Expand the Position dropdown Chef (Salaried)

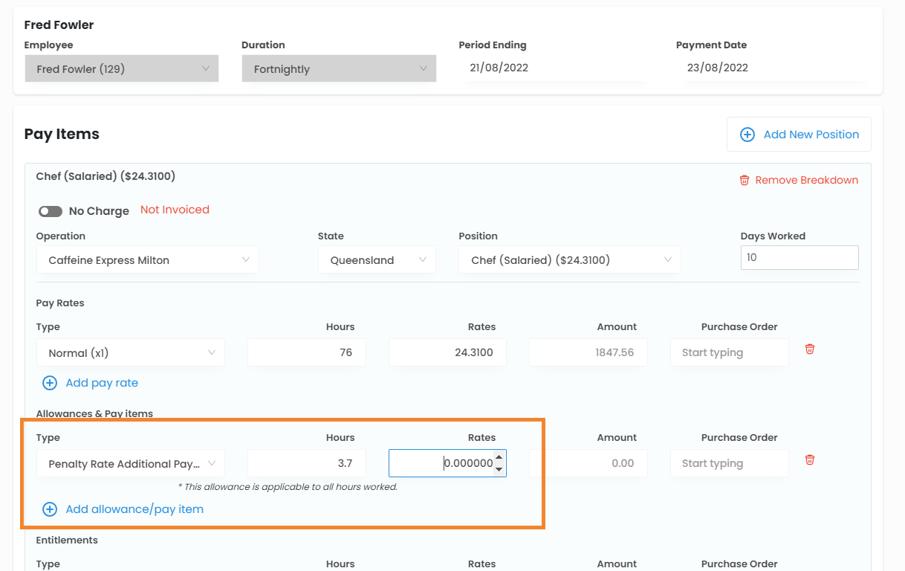click(x=569, y=260)
